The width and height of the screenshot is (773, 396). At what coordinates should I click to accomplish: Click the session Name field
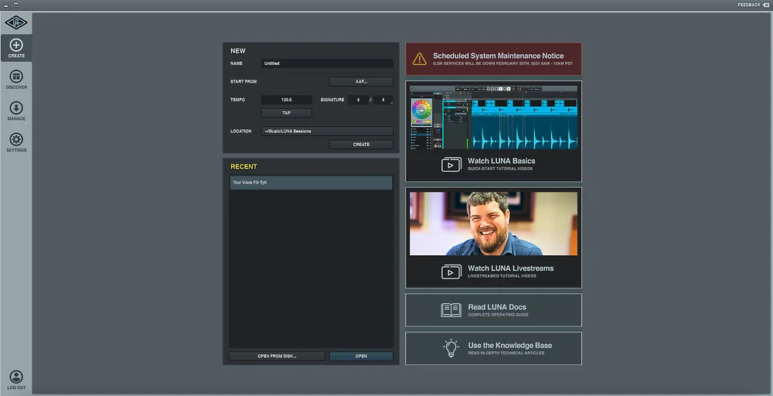click(327, 63)
